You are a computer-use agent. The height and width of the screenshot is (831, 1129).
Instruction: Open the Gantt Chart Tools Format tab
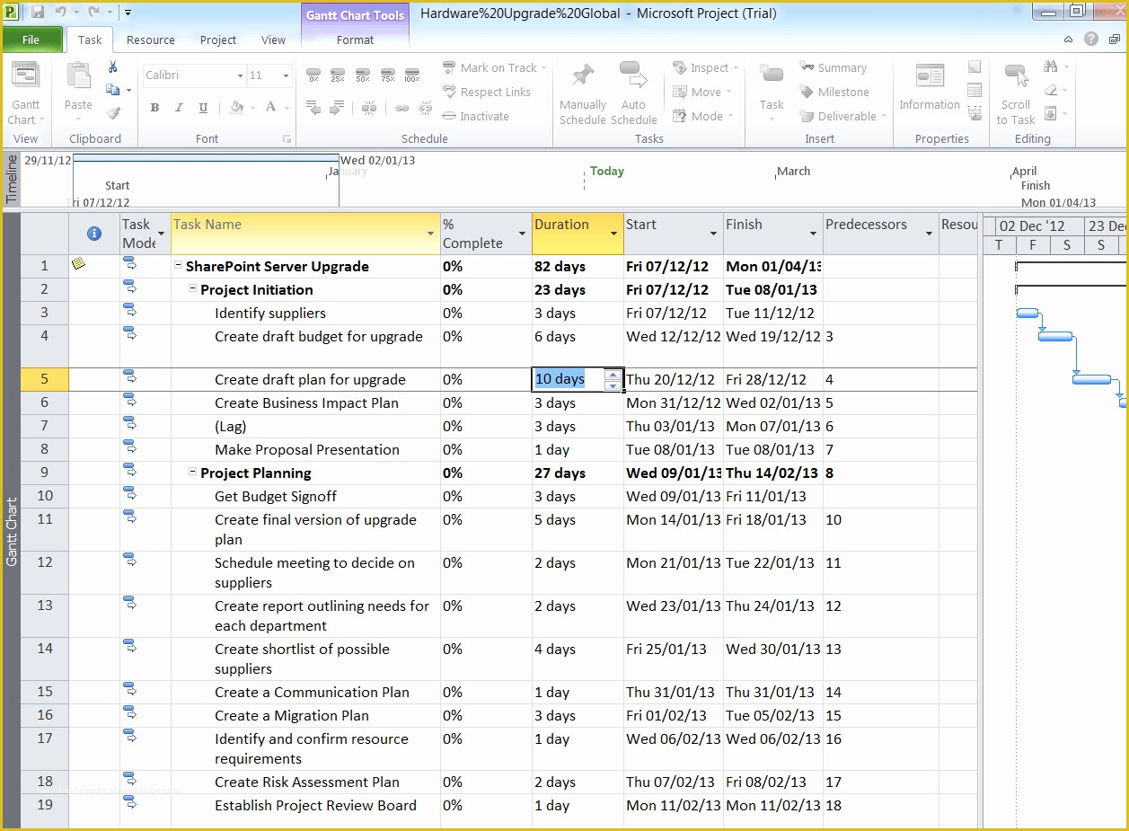coord(356,40)
